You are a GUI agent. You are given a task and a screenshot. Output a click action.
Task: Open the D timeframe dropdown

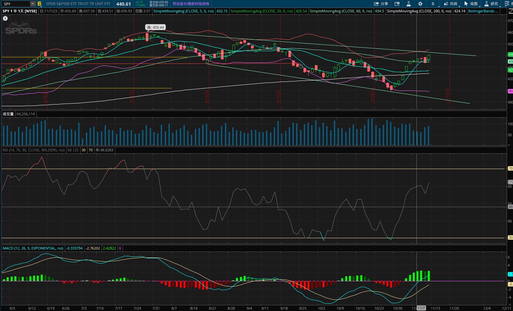coord(433,4)
